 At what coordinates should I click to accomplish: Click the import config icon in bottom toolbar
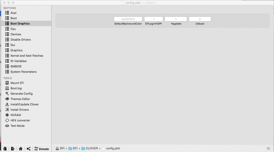(x=5, y=149)
